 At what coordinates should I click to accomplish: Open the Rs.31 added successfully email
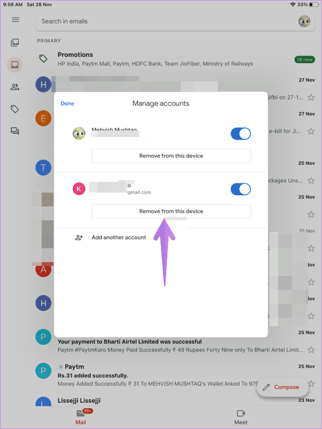(175, 376)
